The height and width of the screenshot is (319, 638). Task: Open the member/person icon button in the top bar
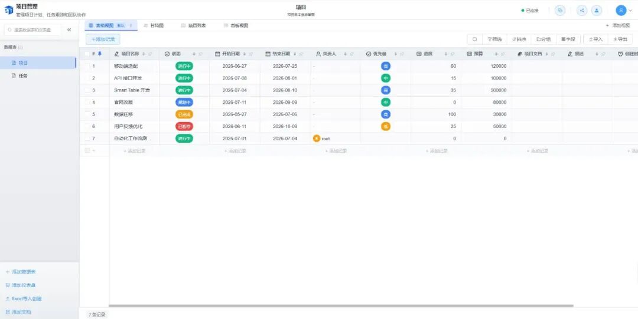[597, 11]
